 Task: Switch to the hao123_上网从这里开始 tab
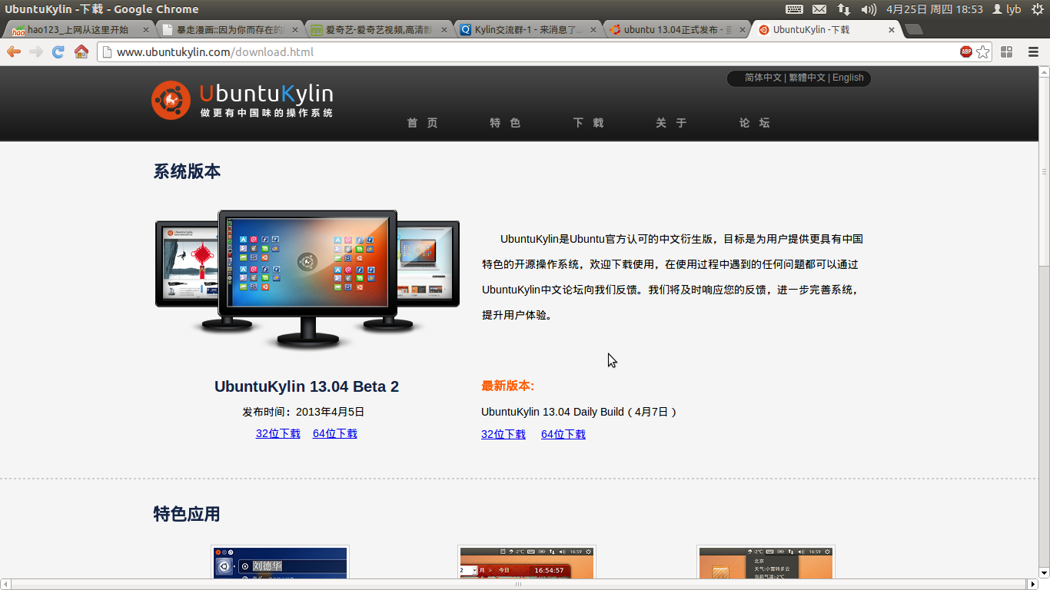[78, 30]
